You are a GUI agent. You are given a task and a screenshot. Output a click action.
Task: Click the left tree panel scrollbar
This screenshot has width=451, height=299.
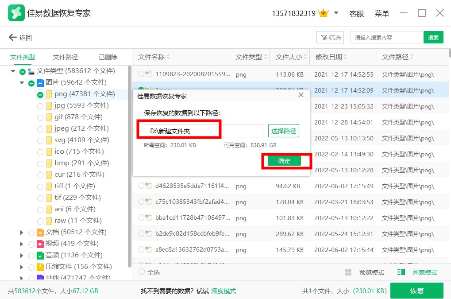129,167
